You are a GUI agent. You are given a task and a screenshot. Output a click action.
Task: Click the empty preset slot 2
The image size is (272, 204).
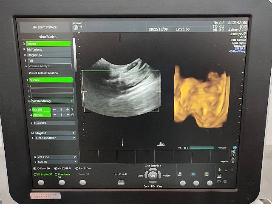[51, 85]
